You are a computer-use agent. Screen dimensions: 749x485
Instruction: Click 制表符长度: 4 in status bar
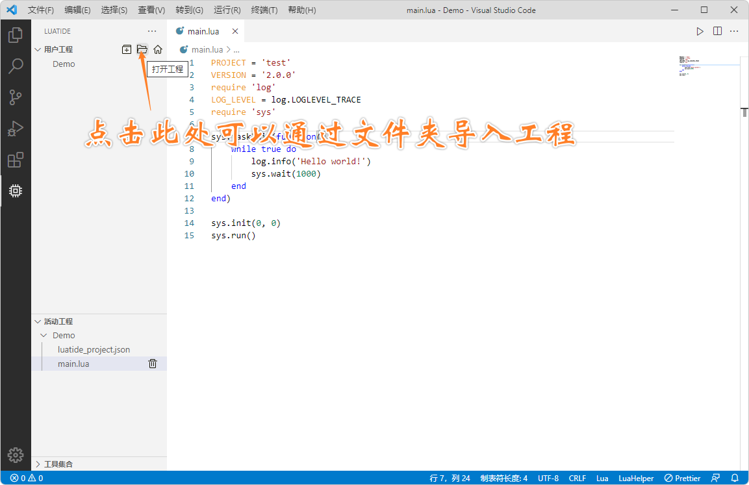(503, 478)
